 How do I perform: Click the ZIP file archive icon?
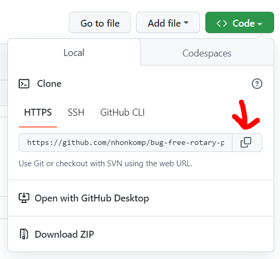24,234
